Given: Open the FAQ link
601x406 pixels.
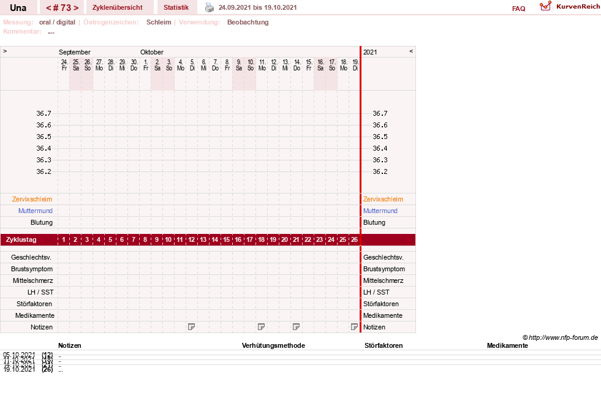Looking at the screenshot, I should click(x=518, y=9).
